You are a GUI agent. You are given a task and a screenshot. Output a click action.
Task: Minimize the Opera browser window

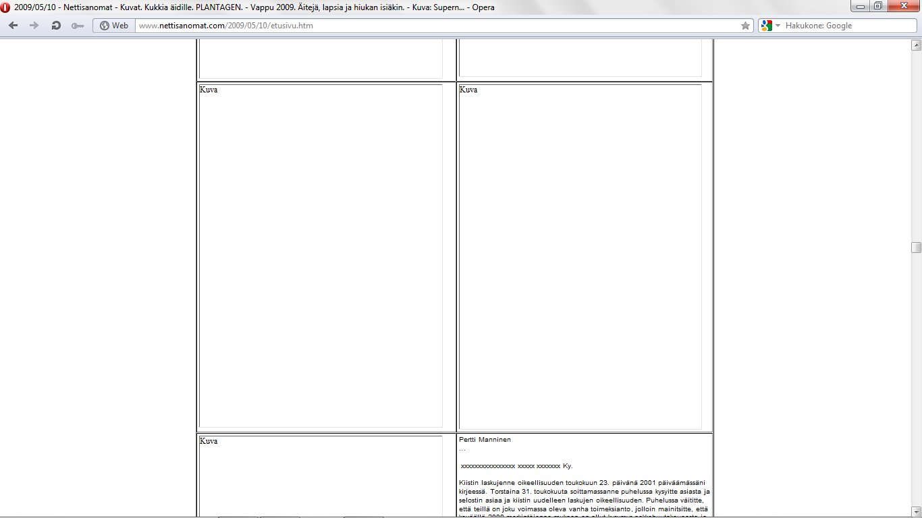point(861,6)
